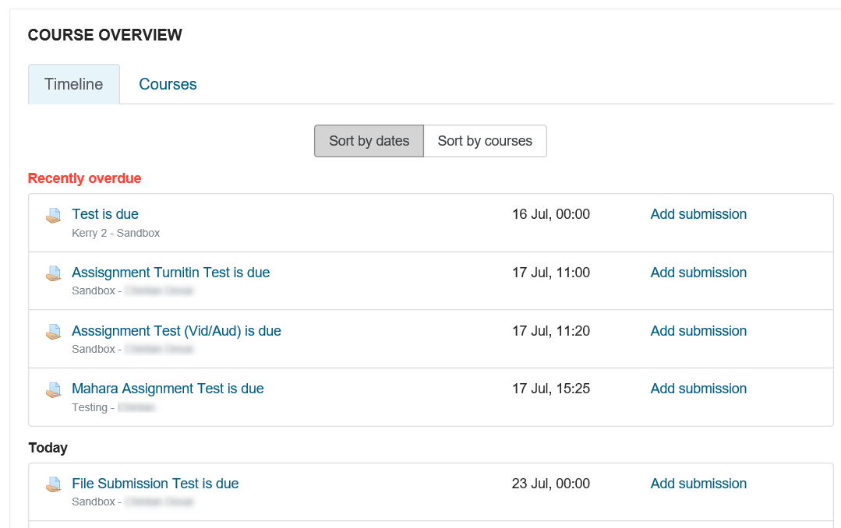
Task: Click assignment icon beside Test is due
Action: pyautogui.click(x=53, y=216)
